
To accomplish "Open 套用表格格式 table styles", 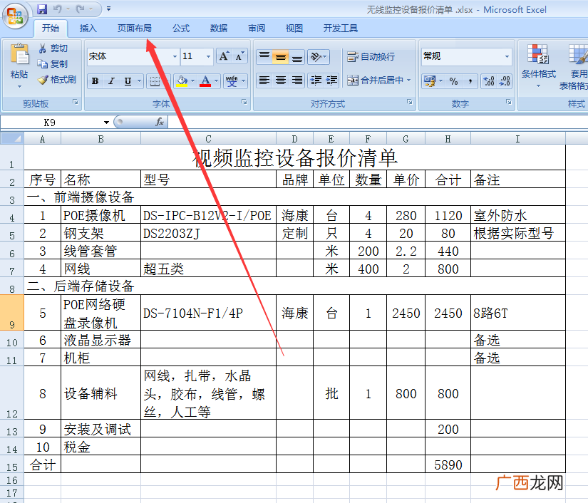I will tap(575, 67).
